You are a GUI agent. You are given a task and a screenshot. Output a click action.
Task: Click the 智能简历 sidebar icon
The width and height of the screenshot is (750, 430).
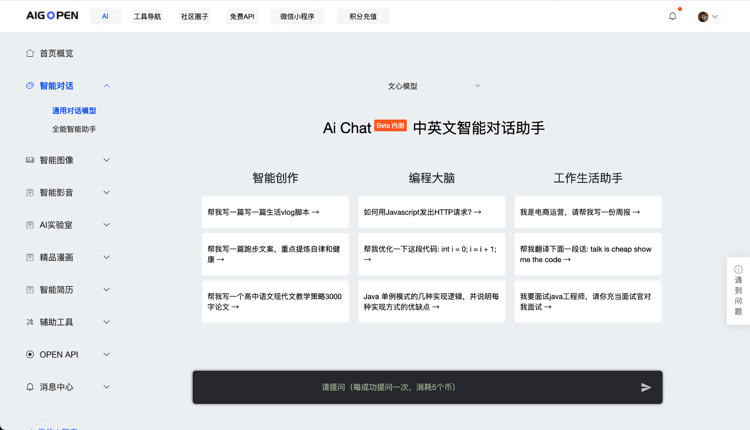pyautogui.click(x=30, y=290)
